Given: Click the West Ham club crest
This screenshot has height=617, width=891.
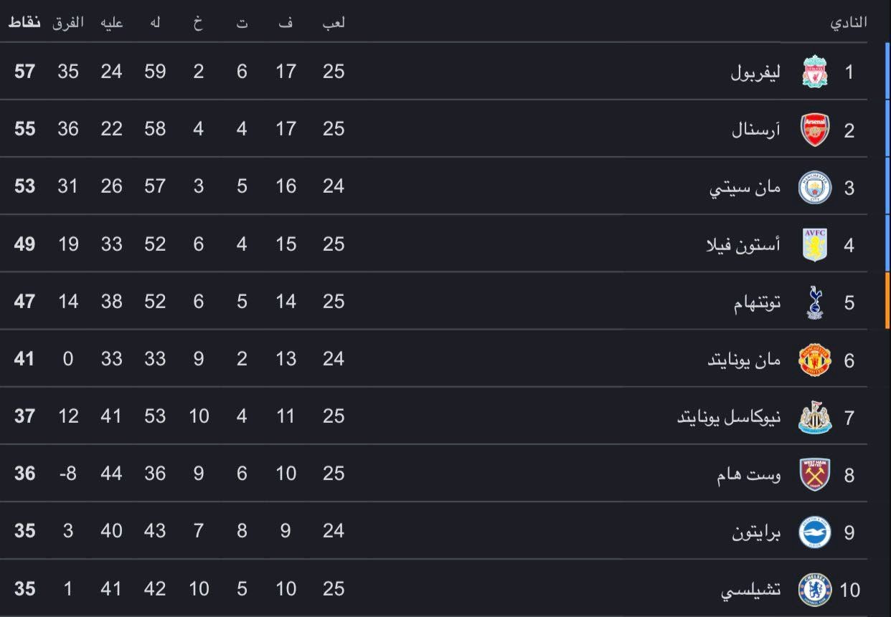Looking at the screenshot, I should pos(814,473).
